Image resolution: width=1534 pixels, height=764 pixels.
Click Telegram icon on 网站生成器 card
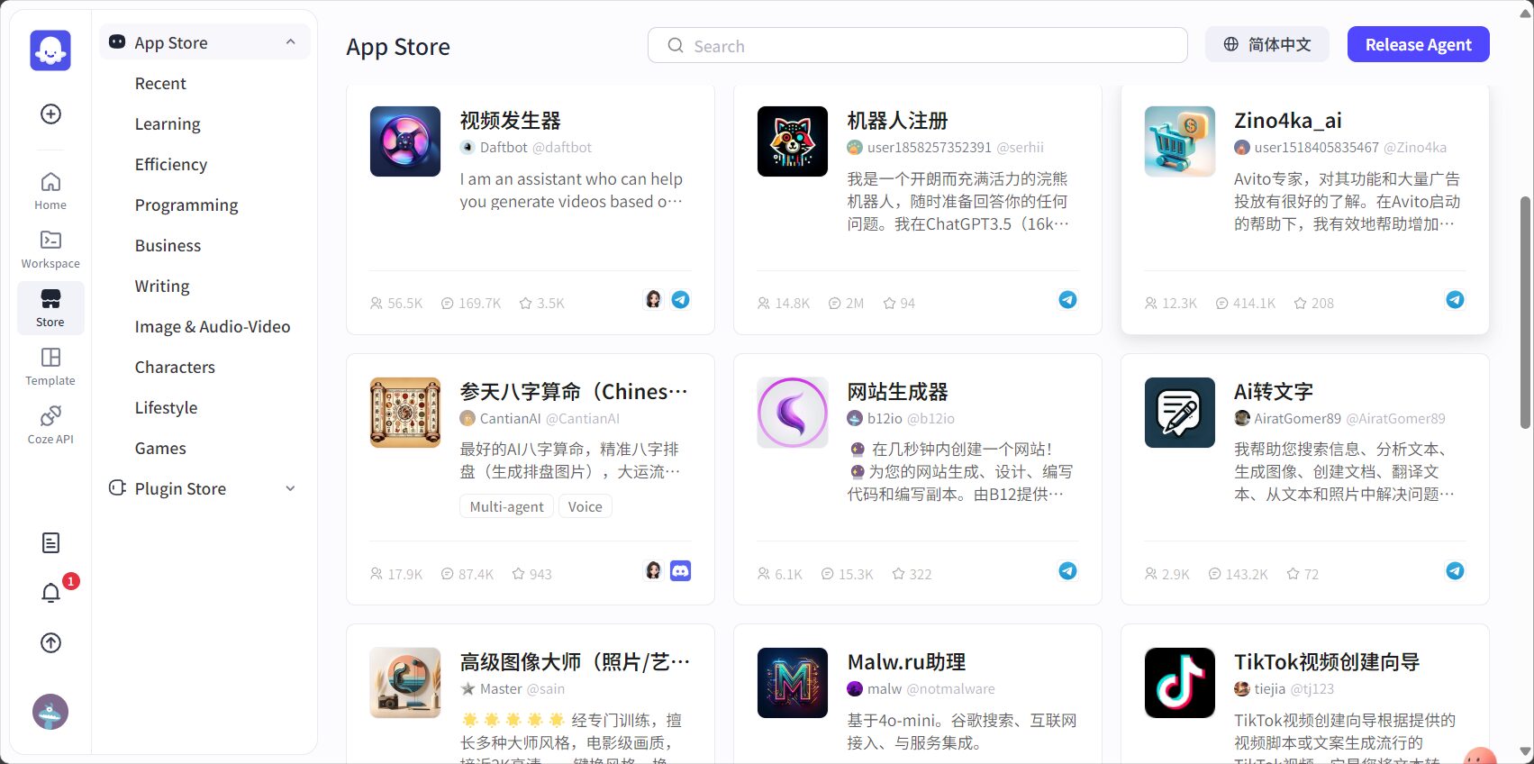[x=1067, y=571]
